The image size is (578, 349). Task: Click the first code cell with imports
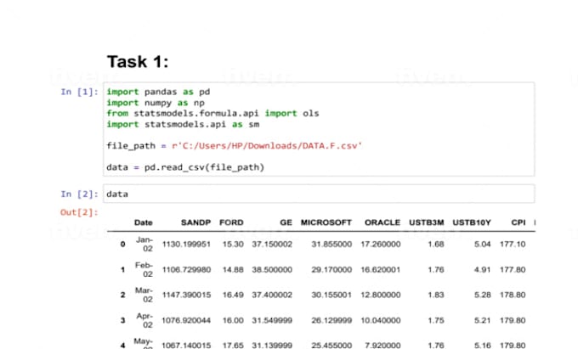319,129
